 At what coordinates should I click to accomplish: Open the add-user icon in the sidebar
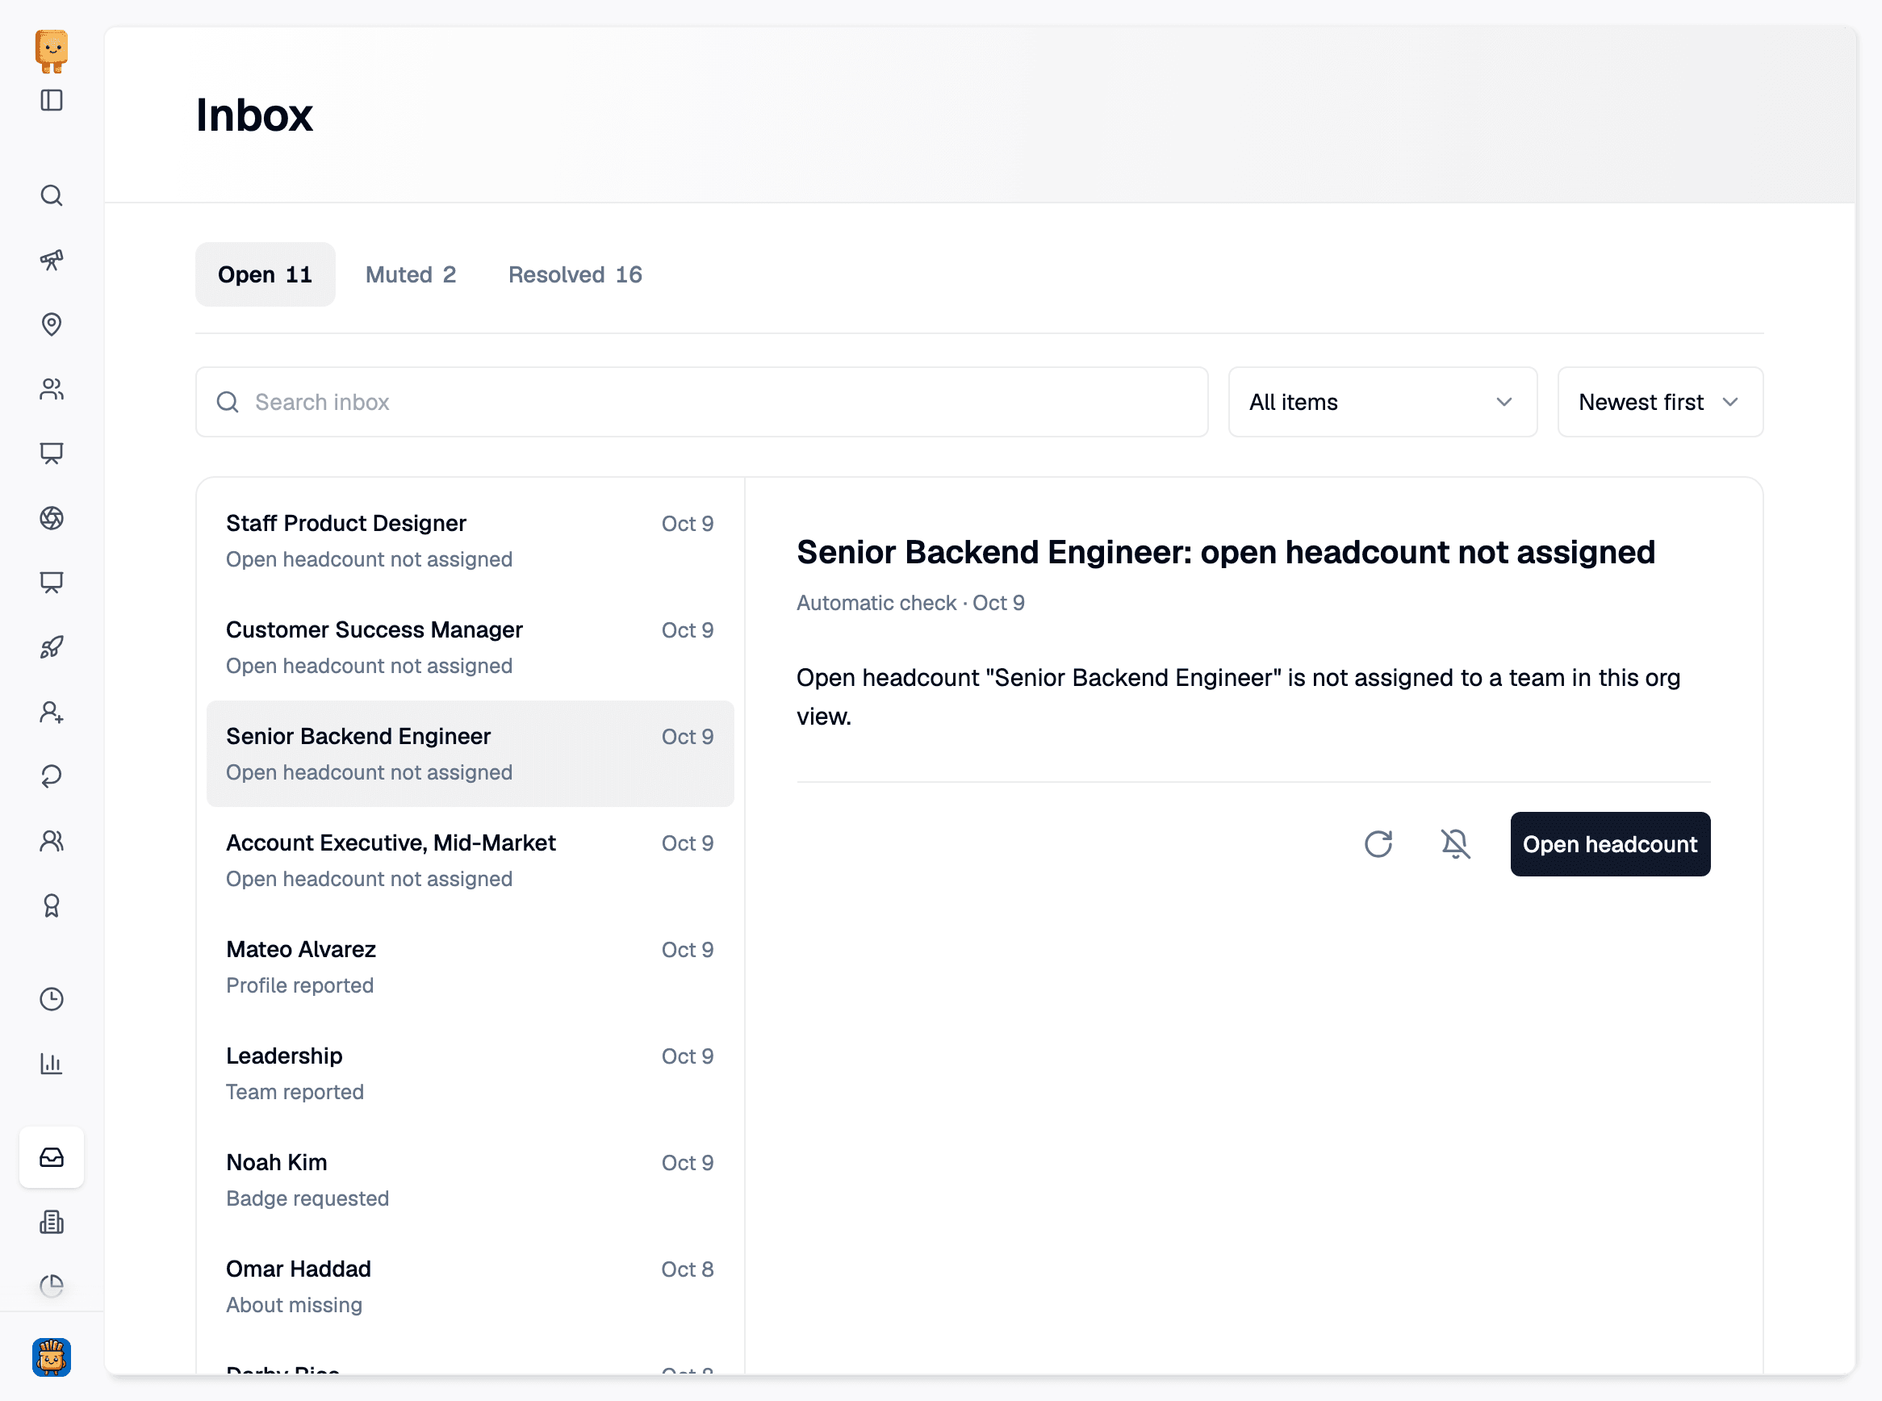[52, 712]
